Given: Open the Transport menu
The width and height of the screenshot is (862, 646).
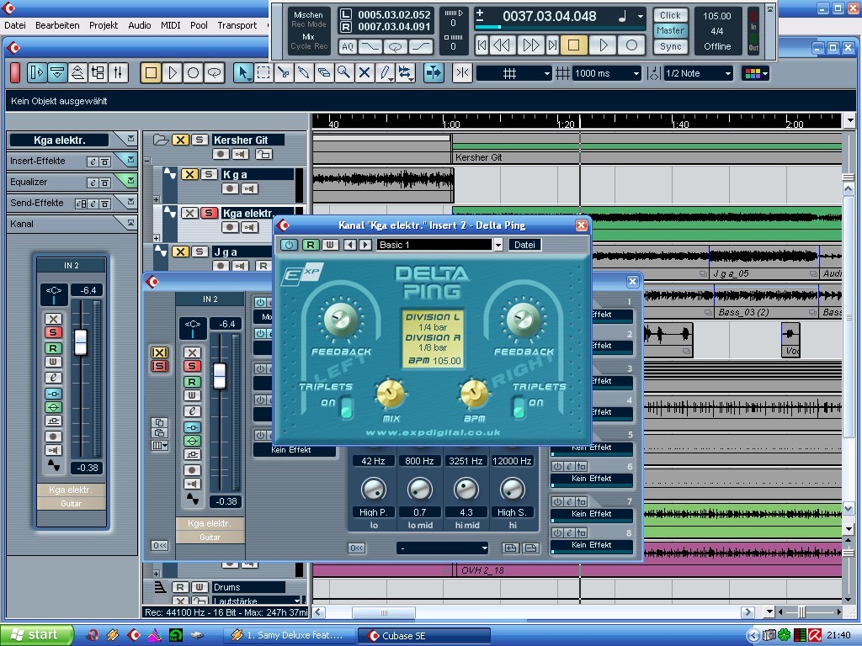Looking at the screenshot, I should click(237, 25).
